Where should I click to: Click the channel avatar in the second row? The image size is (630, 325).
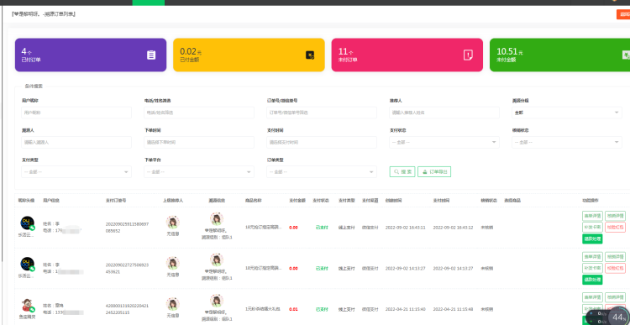(x=217, y=260)
